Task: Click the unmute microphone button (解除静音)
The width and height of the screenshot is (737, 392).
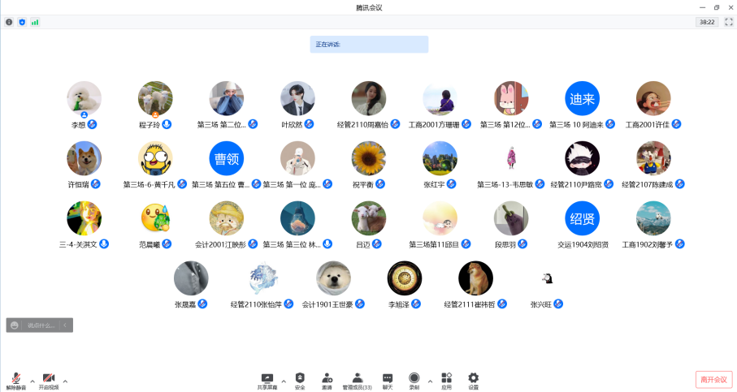Action: [17, 380]
